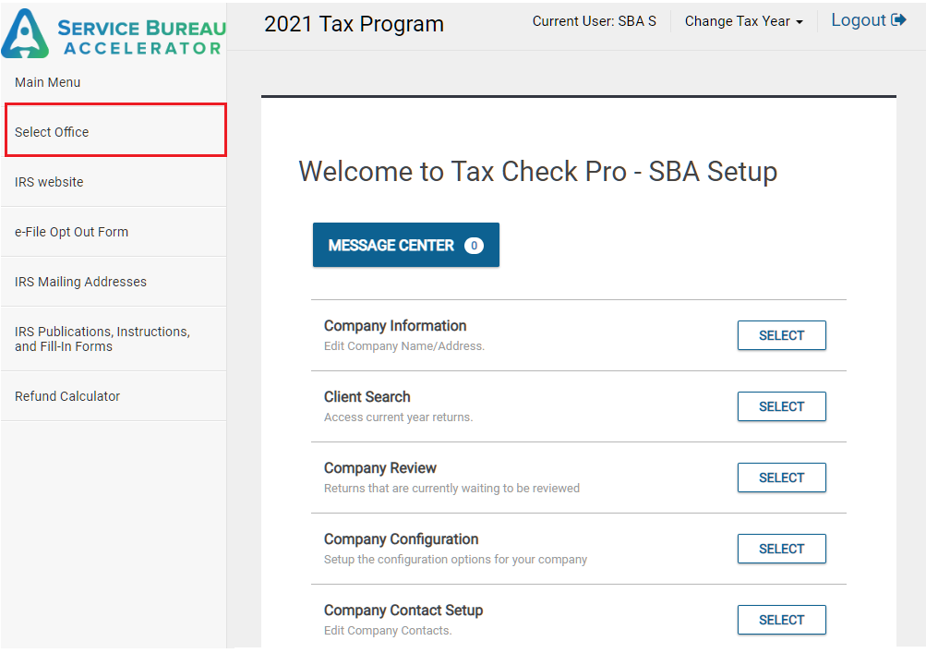
Task: Click the message count badge
Action: point(474,246)
